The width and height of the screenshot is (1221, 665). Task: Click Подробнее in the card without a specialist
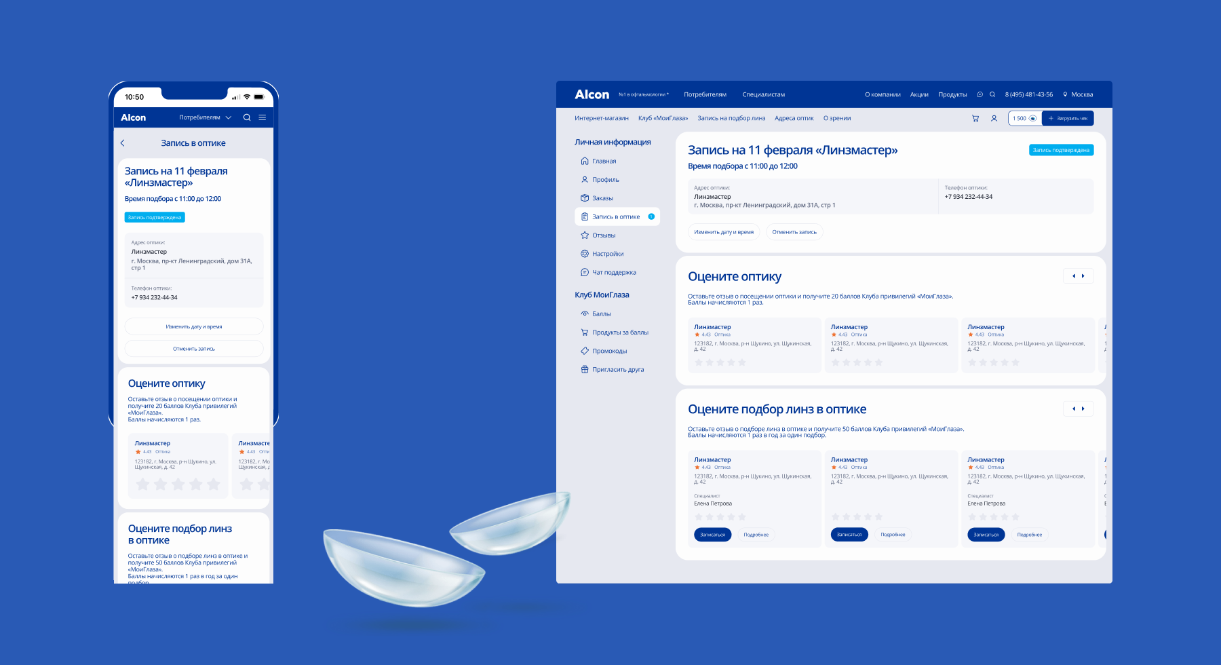pos(893,535)
